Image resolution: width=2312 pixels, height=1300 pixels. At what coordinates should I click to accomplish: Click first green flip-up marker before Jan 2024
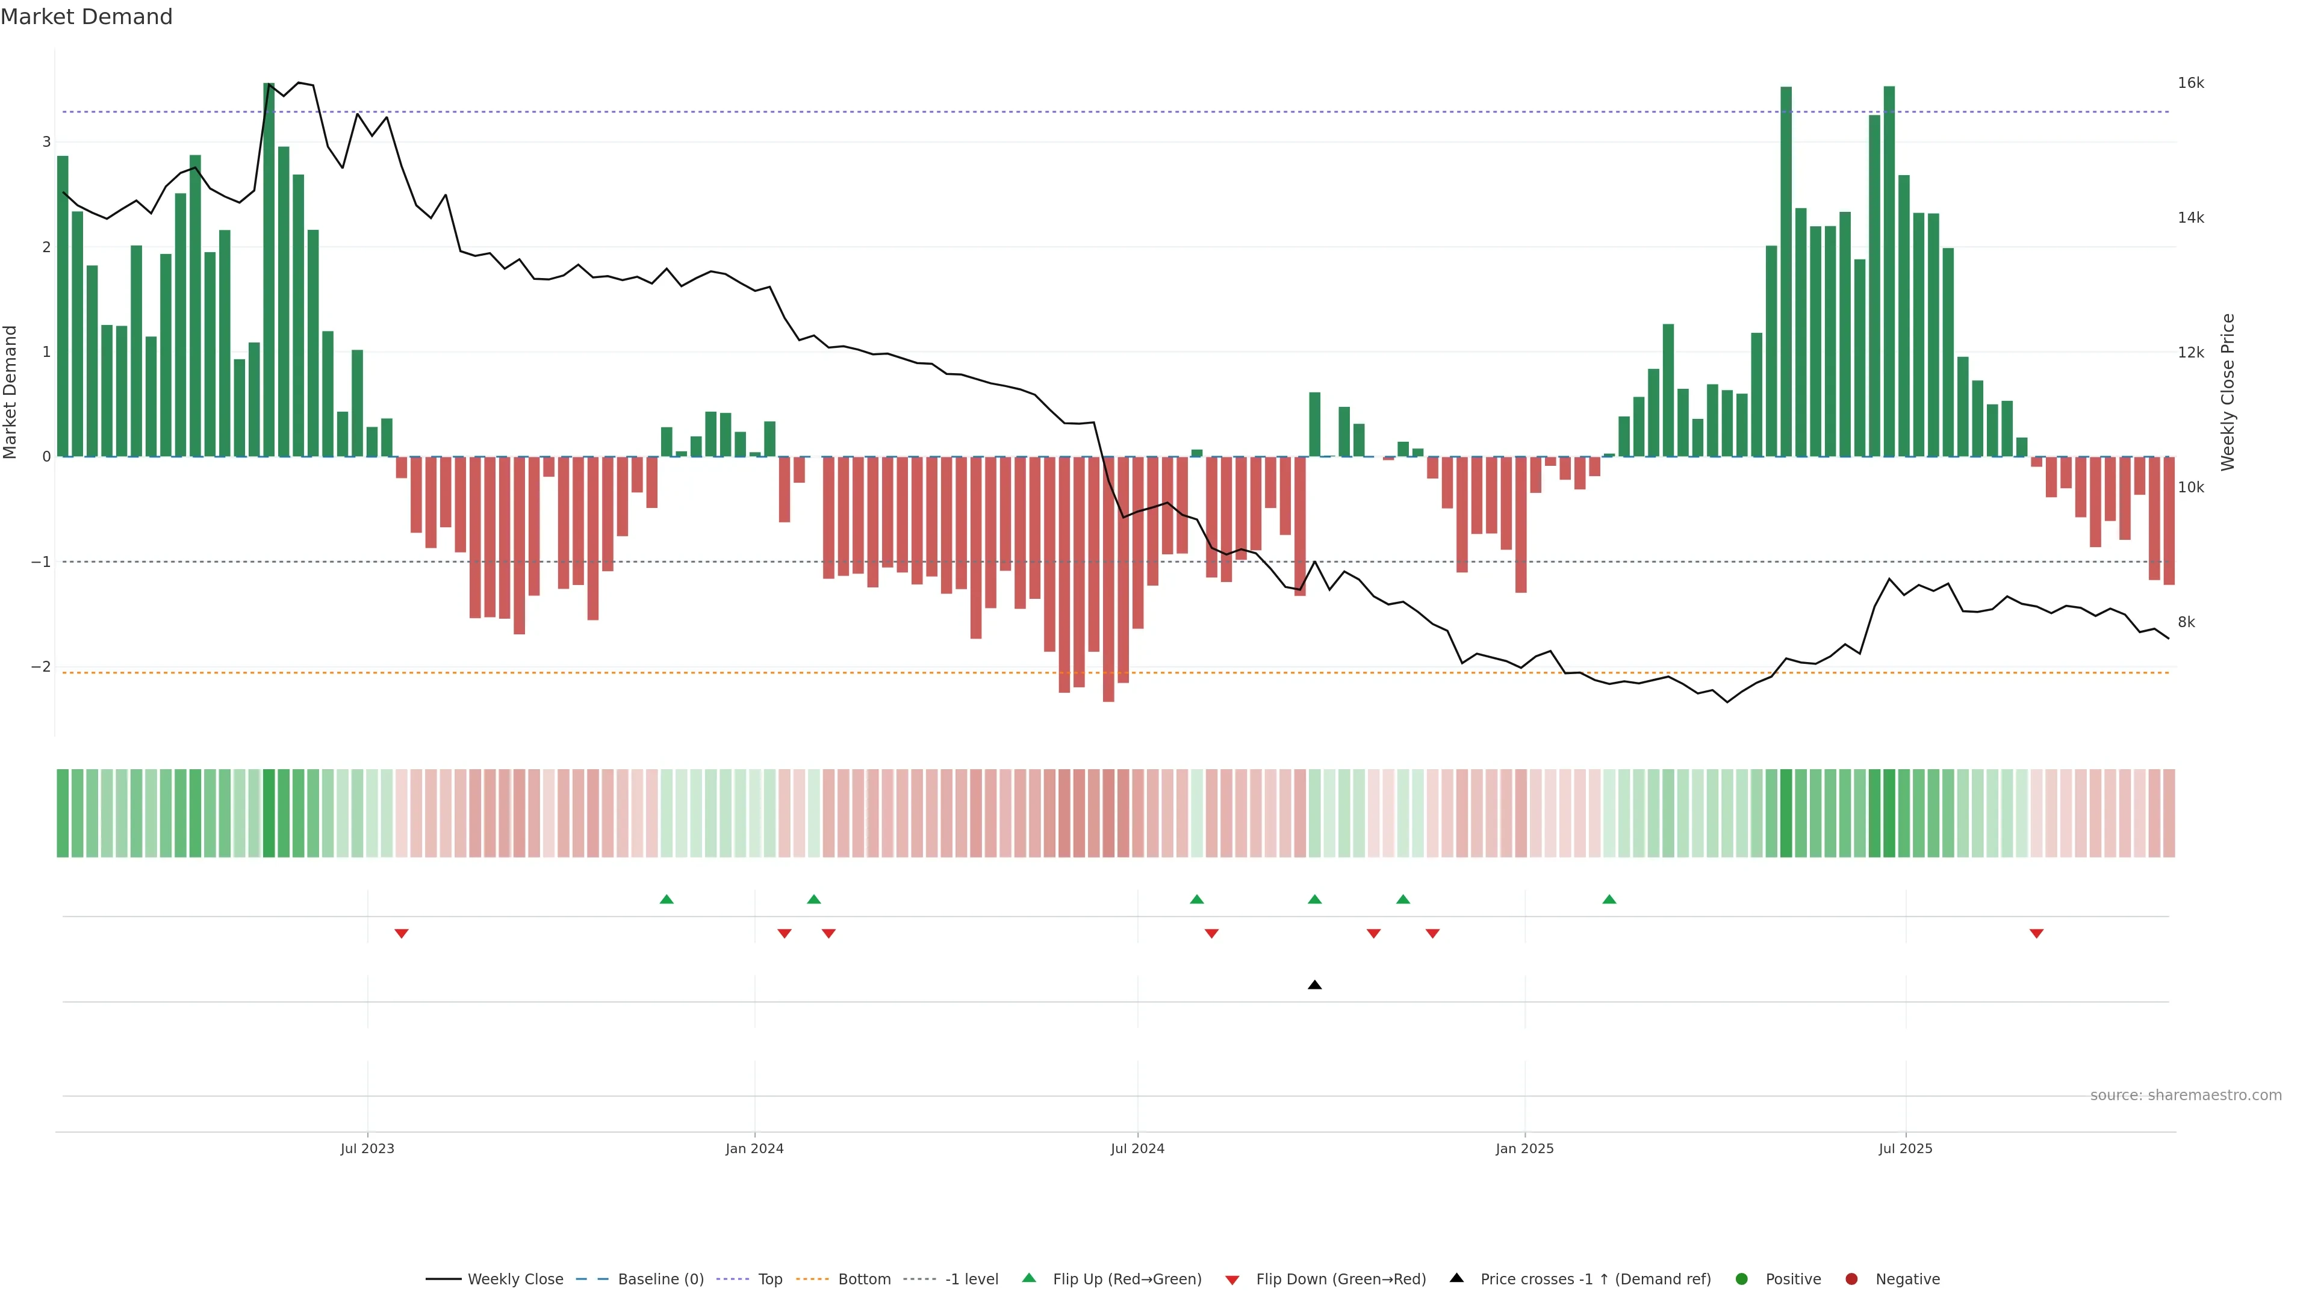pyautogui.click(x=666, y=899)
